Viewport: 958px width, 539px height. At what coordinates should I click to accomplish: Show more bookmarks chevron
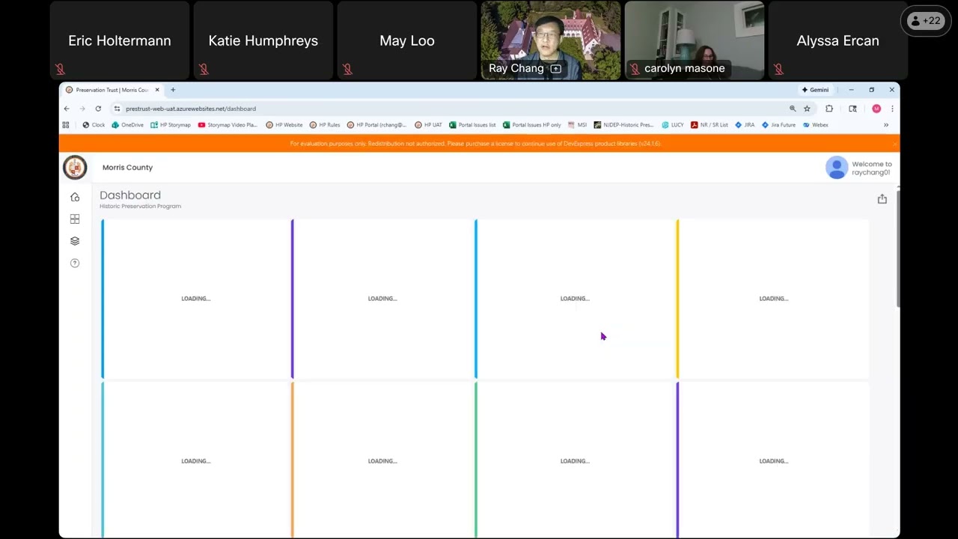click(886, 125)
